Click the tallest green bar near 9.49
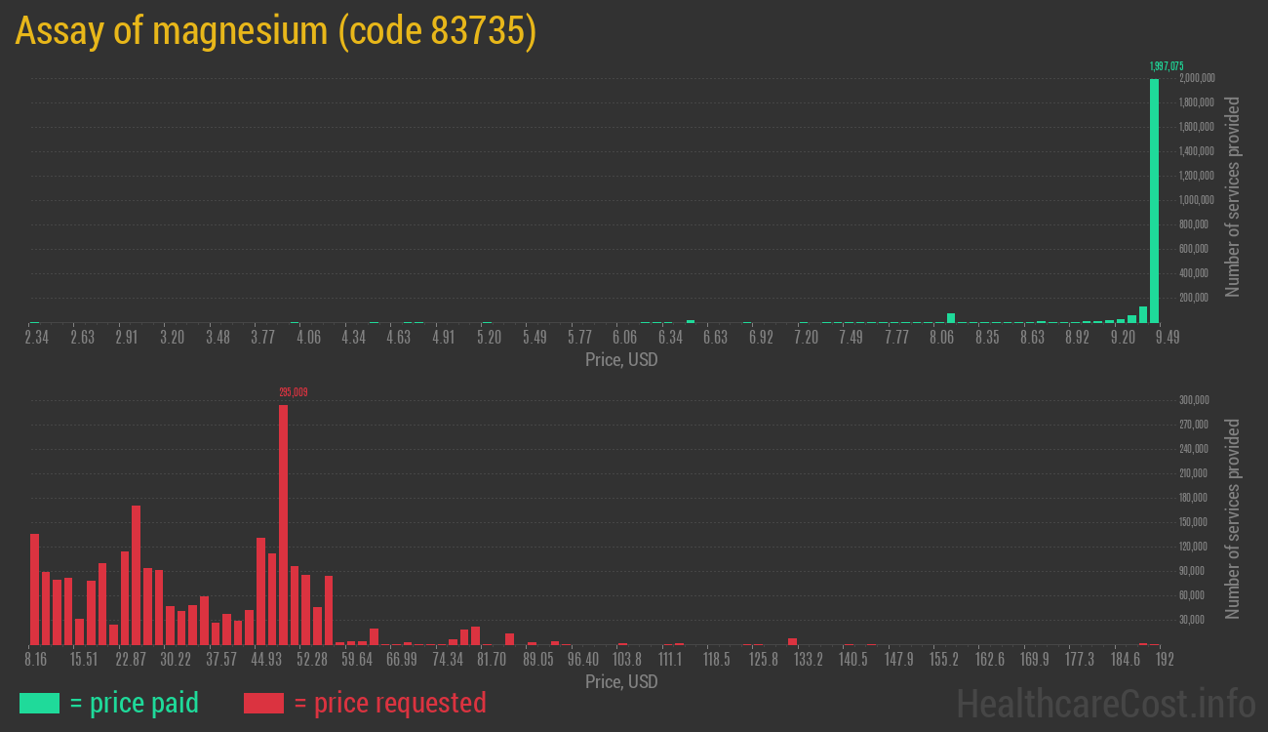The width and height of the screenshot is (1268, 732). coord(1154,200)
